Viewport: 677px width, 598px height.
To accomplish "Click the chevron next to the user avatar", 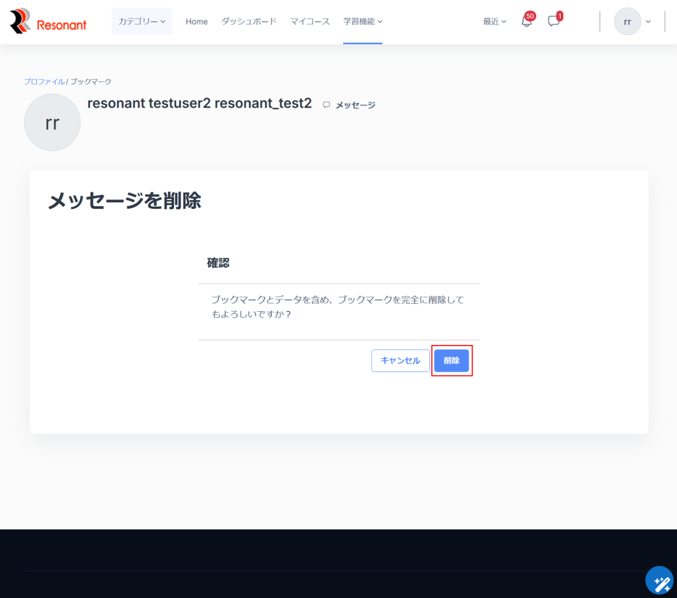I will (648, 22).
